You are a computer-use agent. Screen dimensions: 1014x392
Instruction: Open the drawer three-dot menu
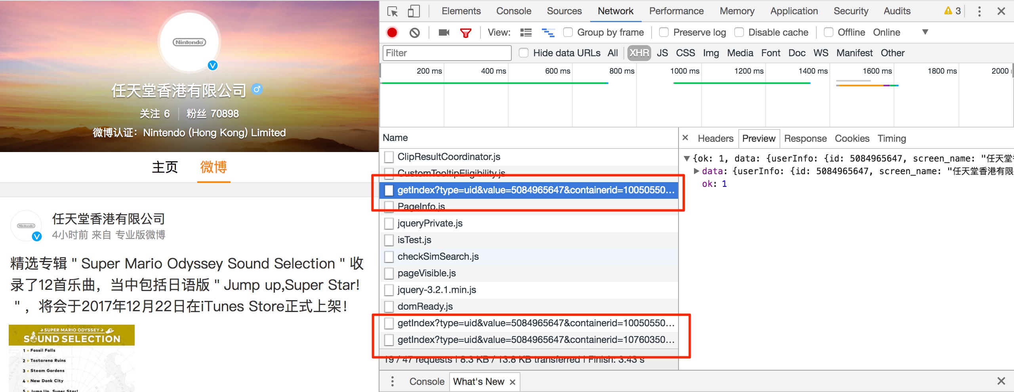[393, 381]
